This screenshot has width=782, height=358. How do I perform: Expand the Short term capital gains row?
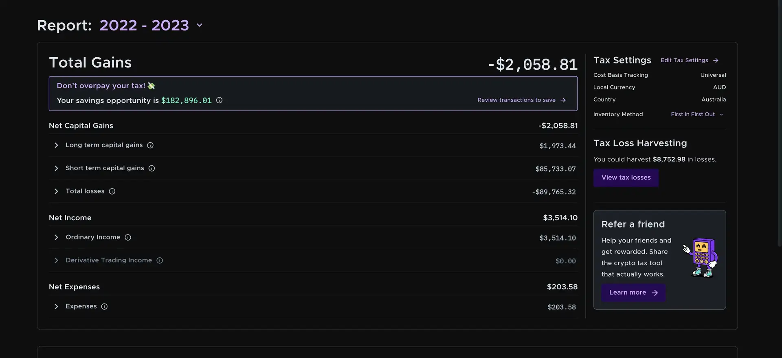click(x=56, y=168)
